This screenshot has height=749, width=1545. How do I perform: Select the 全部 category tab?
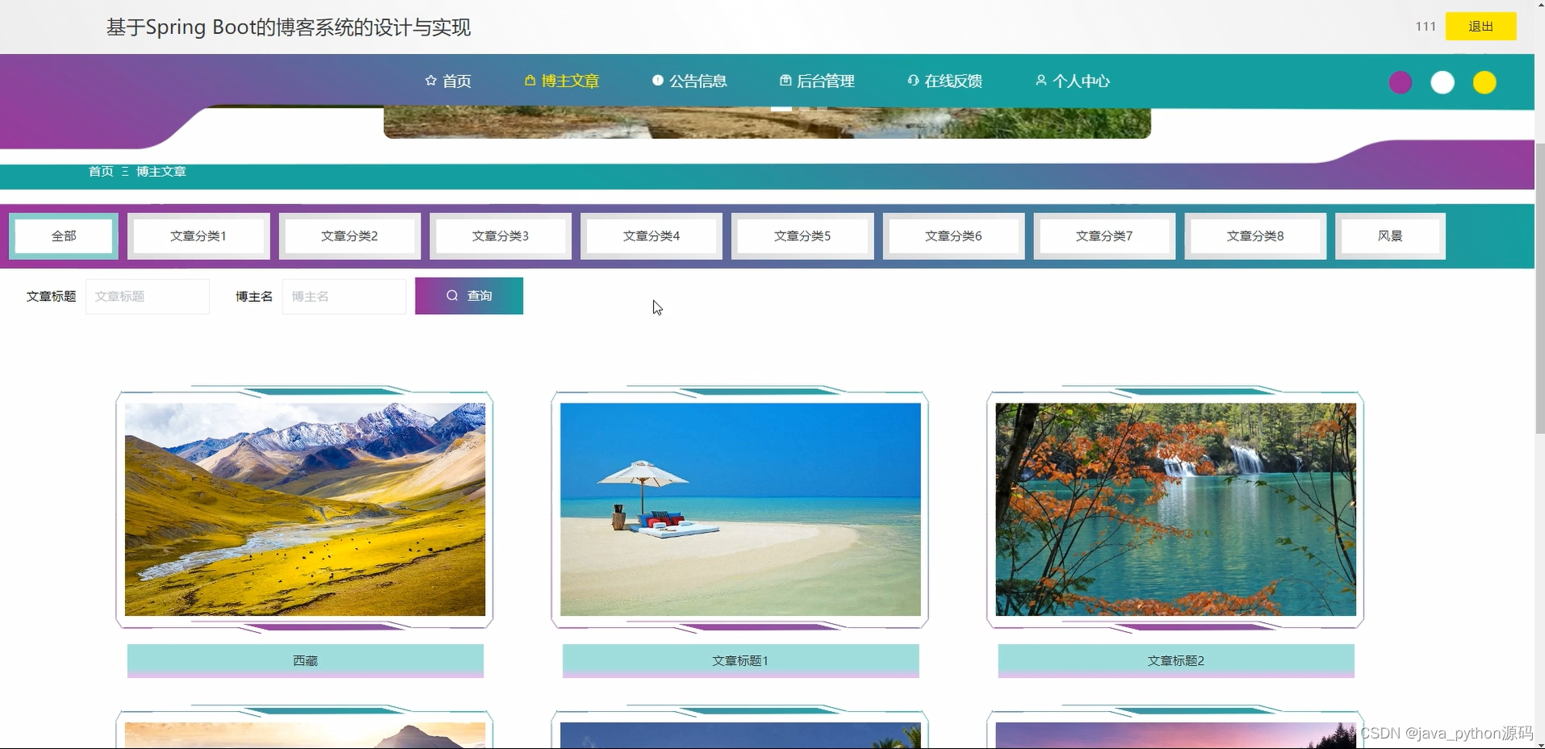click(x=64, y=236)
